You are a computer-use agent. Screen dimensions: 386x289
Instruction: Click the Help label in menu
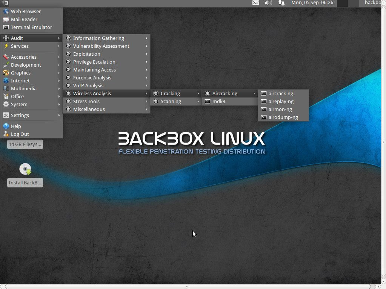point(16,126)
